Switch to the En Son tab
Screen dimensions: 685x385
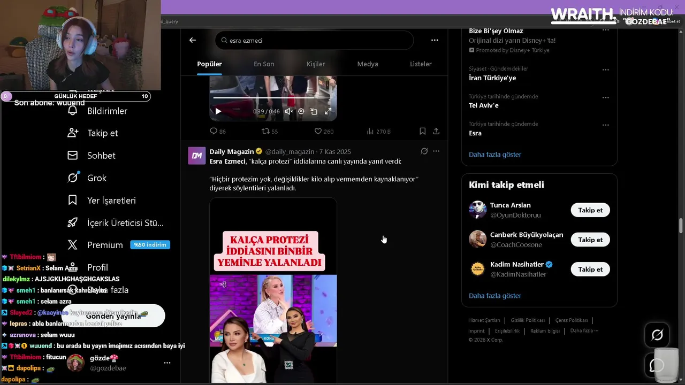point(264,64)
